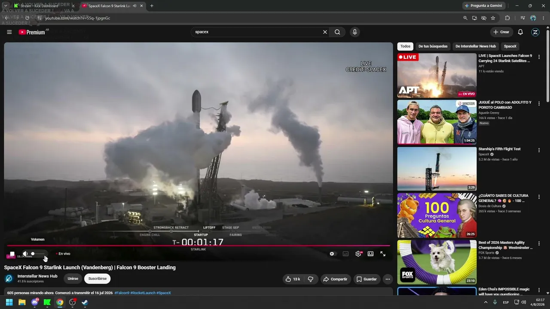Open more actions menu below the video
550x309 pixels.
(388, 279)
